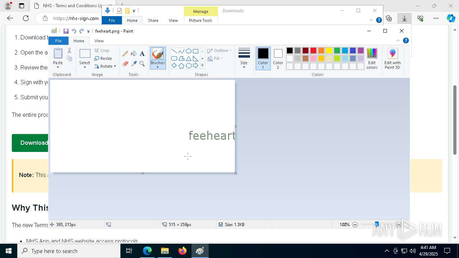Image resolution: width=459 pixels, height=258 pixels.
Task: Click the Save icon in Paint title bar
Action: pos(66,31)
